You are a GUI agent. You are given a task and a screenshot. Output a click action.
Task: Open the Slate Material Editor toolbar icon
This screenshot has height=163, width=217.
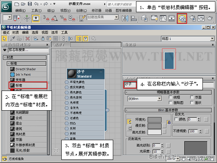pyautogui.click(x=182, y=19)
